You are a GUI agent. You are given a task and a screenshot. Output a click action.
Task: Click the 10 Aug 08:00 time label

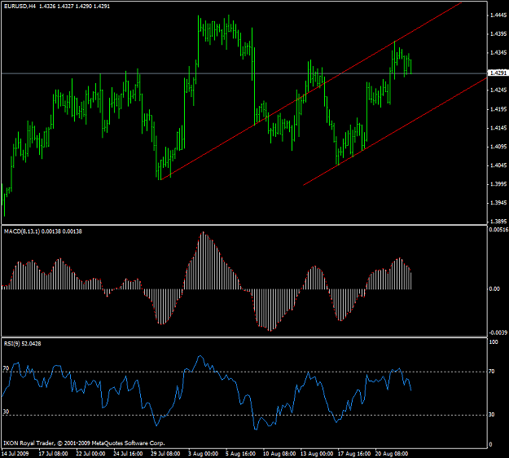pyautogui.click(x=279, y=453)
